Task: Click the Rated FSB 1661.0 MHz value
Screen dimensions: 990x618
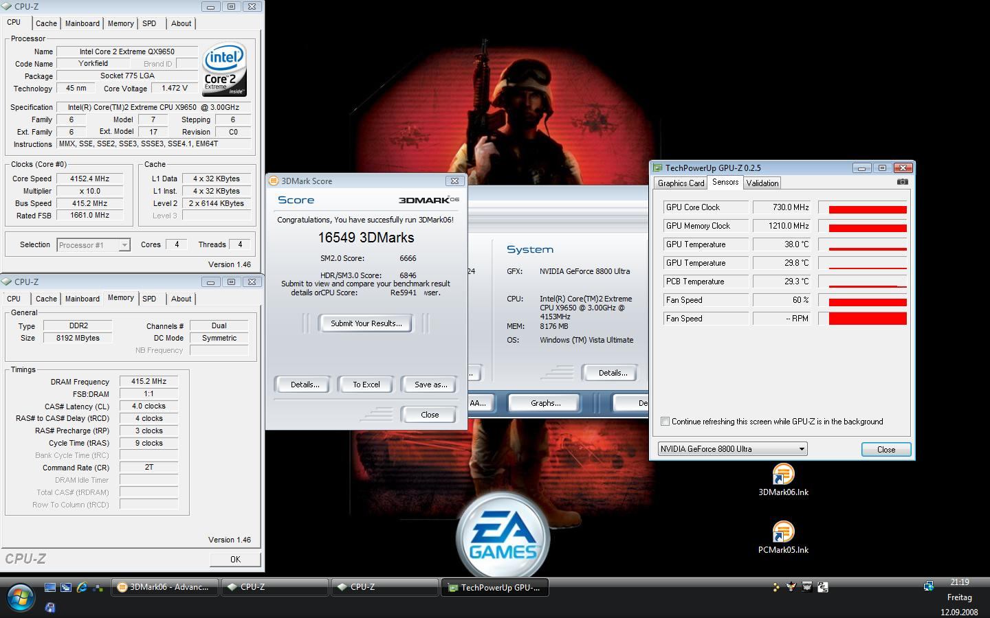Action: [89, 215]
